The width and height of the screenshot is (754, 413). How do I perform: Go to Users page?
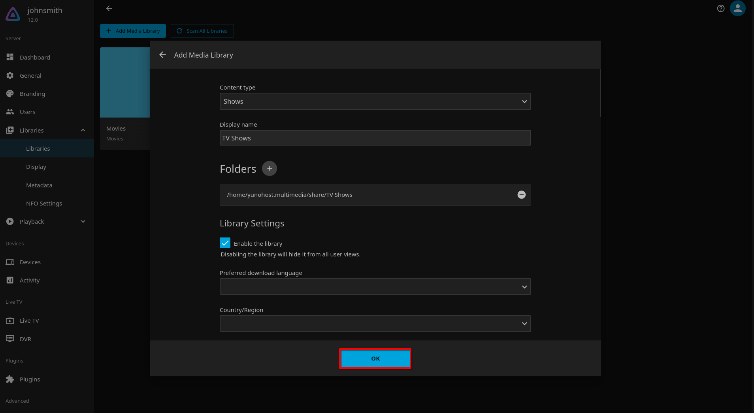(47, 112)
